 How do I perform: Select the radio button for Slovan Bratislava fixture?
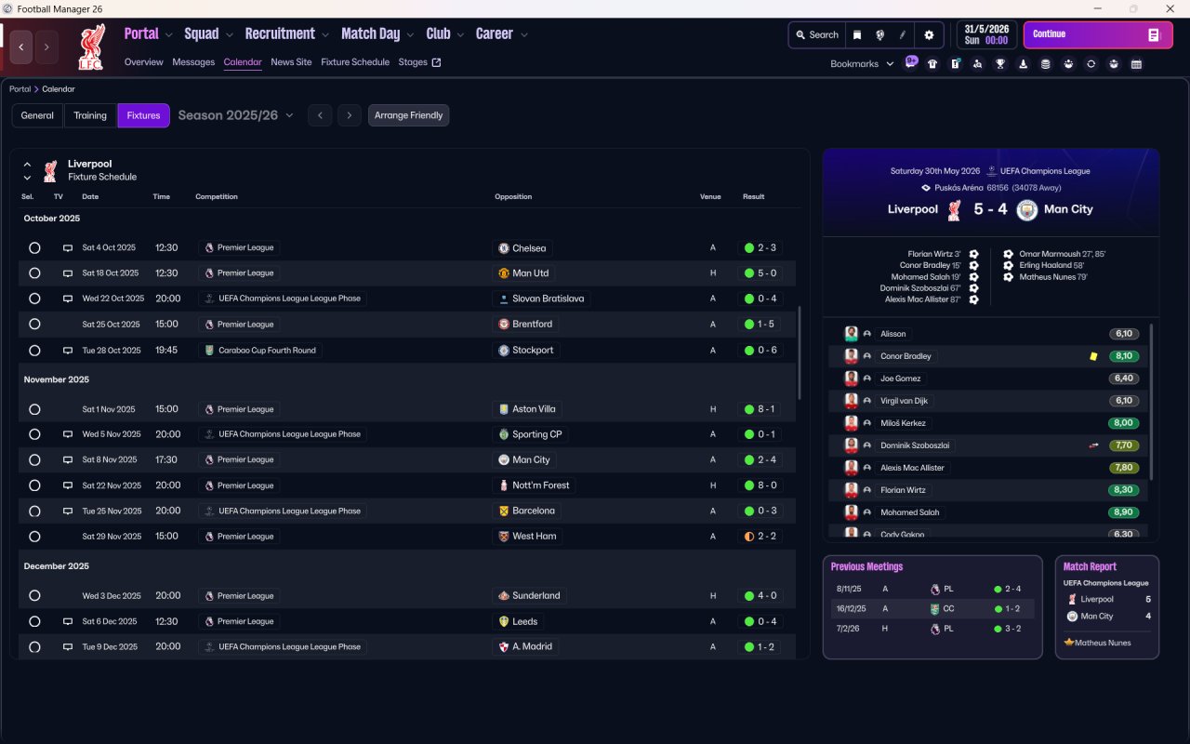(x=34, y=299)
